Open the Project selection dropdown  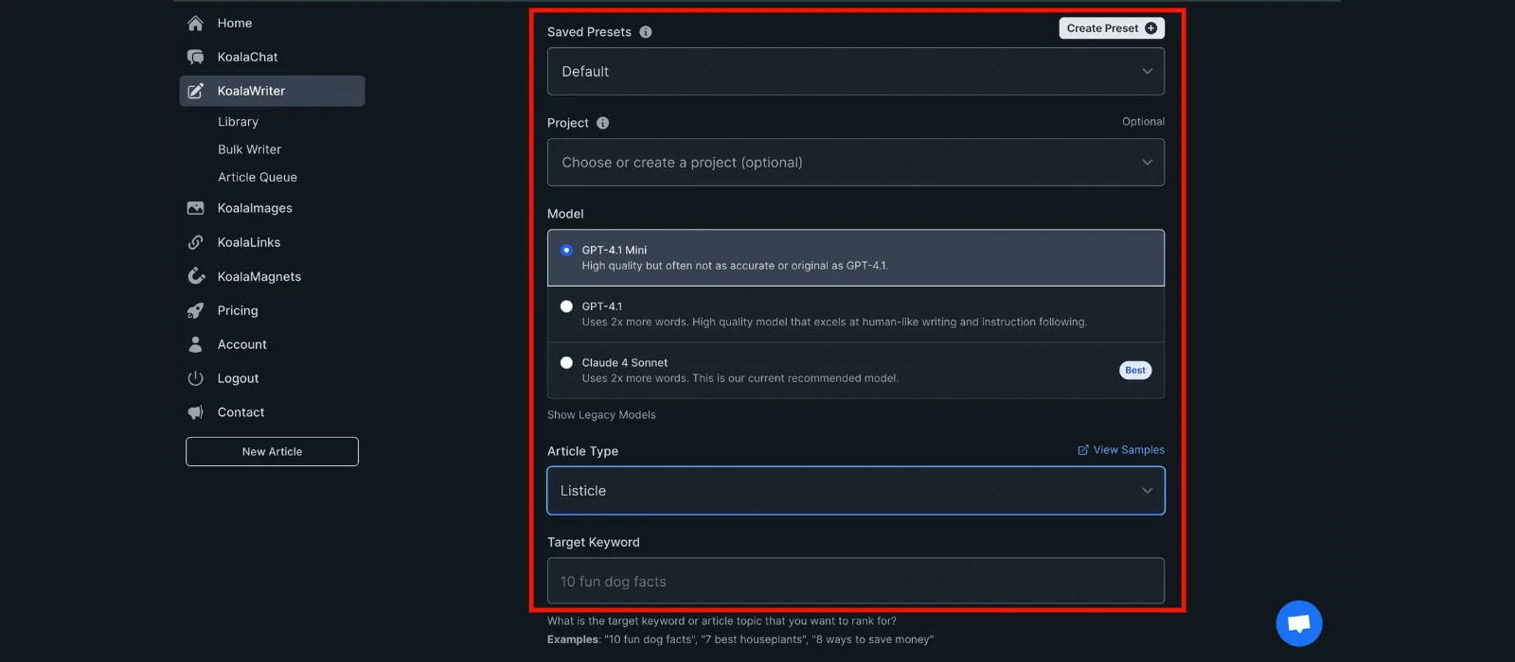[856, 163]
